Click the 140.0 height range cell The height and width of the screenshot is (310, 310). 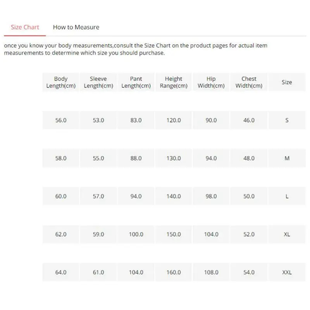(174, 196)
